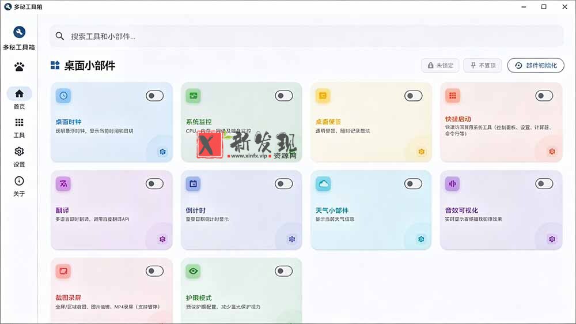Click the 桌面便签 note icon
This screenshot has height=324, width=576.
pyautogui.click(x=323, y=96)
